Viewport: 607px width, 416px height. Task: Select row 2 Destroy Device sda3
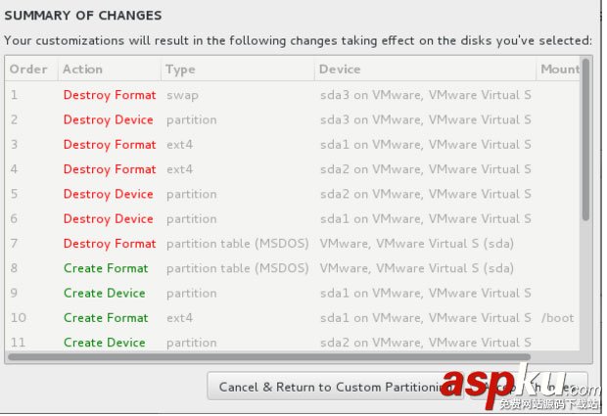click(108, 119)
